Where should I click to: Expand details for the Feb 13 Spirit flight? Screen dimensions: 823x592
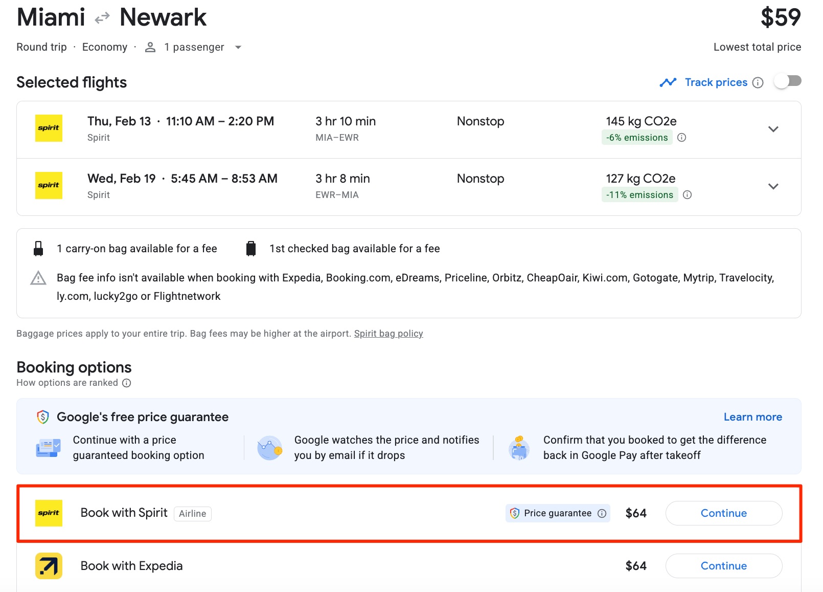[x=773, y=129]
